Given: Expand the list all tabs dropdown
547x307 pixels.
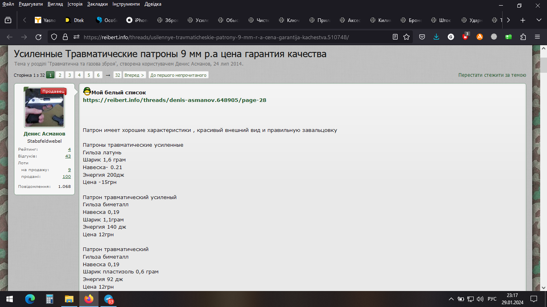Looking at the screenshot, I should pyautogui.click(x=539, y=20).
